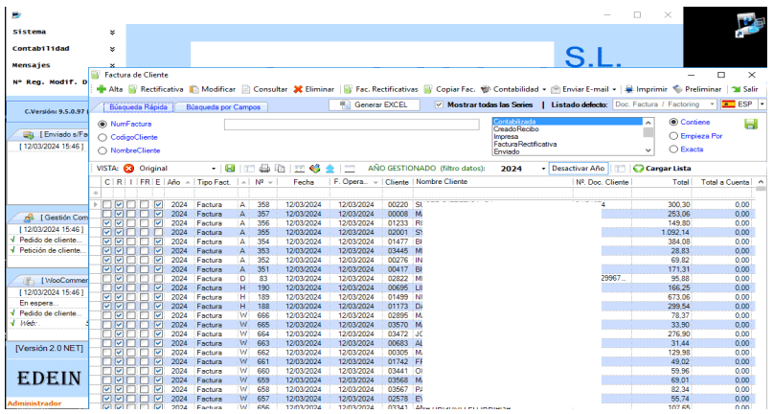The width and height of the screenshot is (773, 414).
Task: Choose the Exacta match option
Action: [673, 149]
